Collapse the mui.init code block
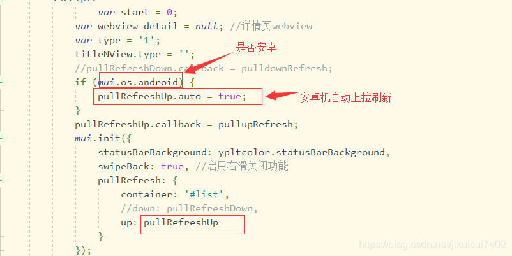The width and height of the screenshot is (512, 256). (1, 139)
